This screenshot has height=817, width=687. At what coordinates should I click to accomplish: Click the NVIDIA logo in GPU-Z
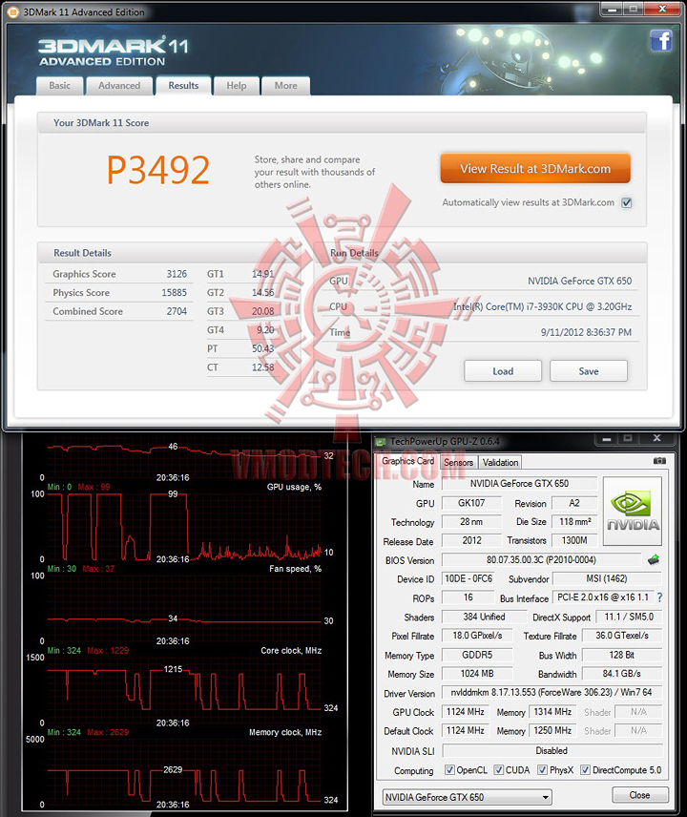coord(633,511)
